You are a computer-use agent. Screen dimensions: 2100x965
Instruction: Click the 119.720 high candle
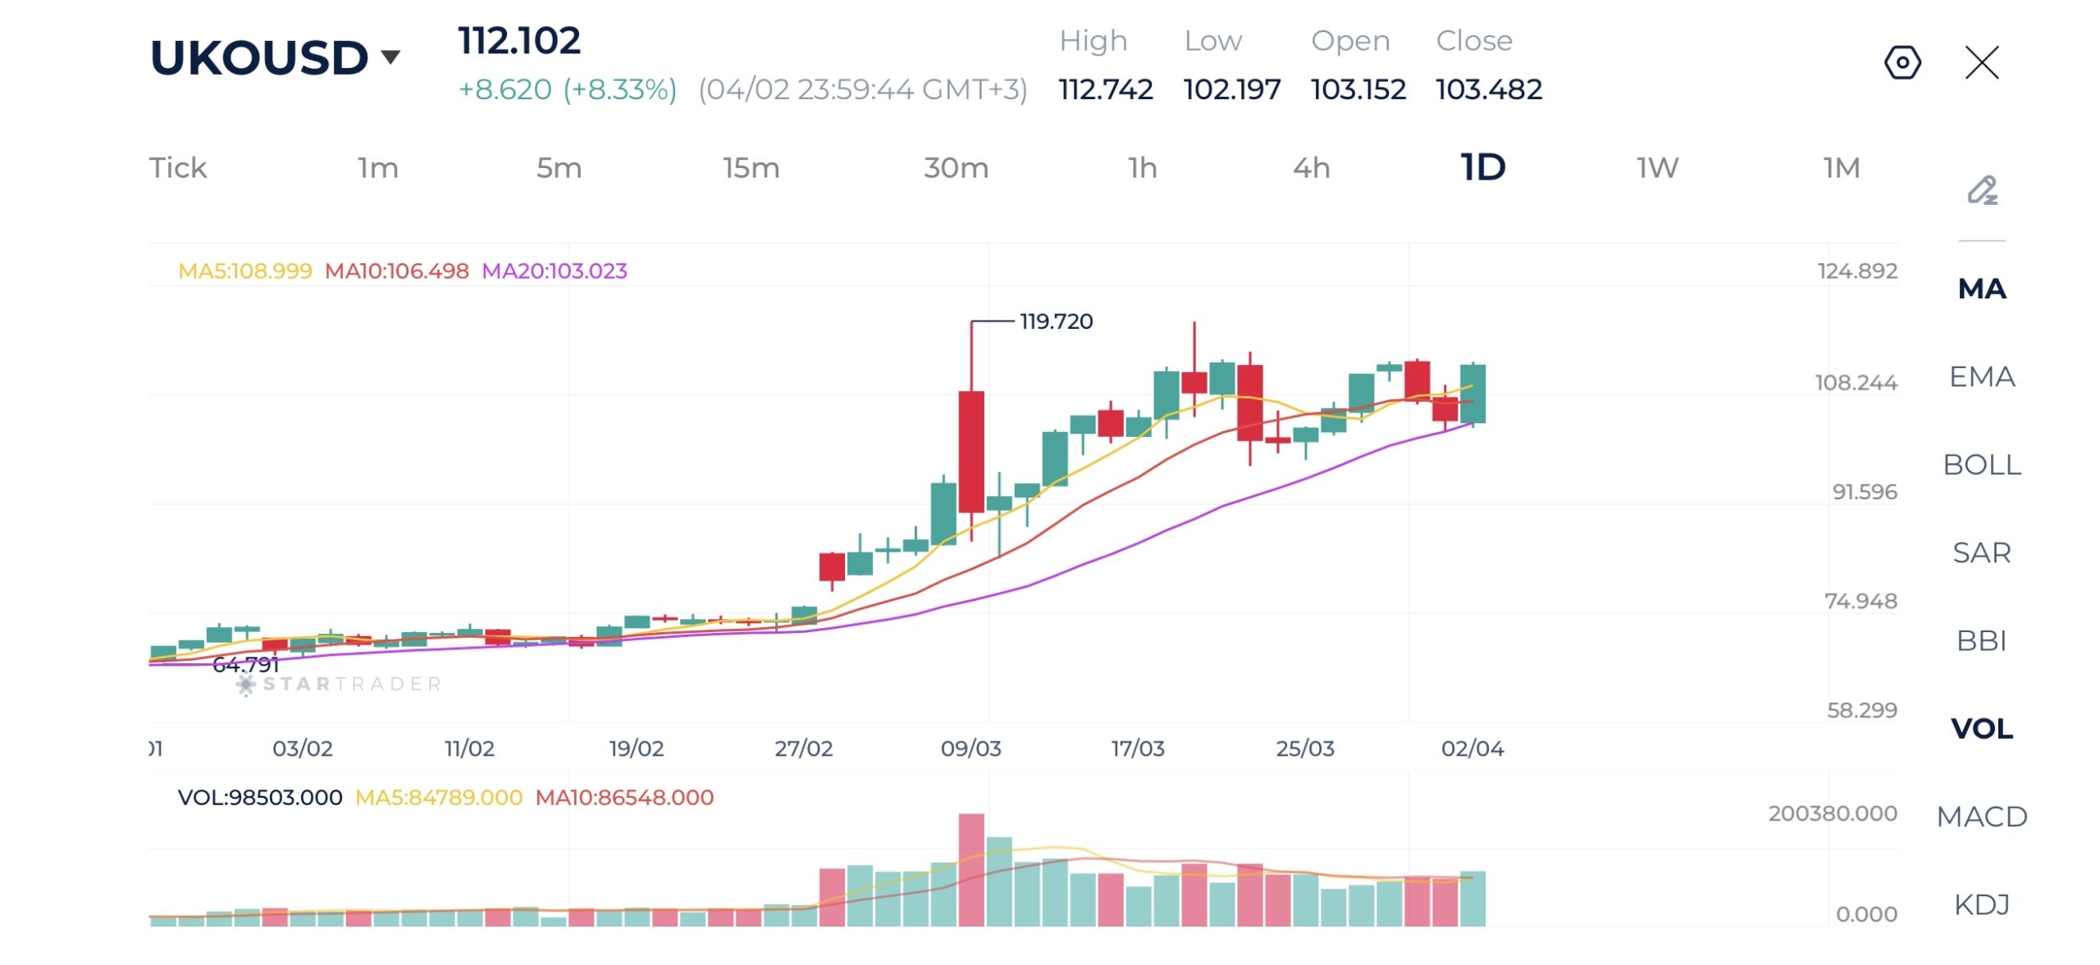click(971, 451)
